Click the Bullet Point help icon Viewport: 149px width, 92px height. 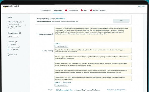(52, 51)
